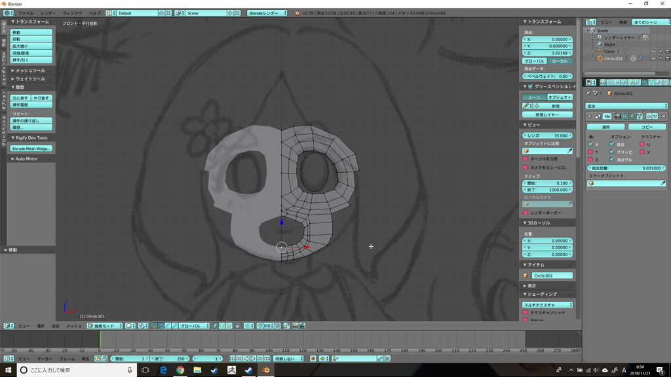Open the グローバル orientation dropdown
This screenshot has height=377, width=671.
[x=194, y=326]
